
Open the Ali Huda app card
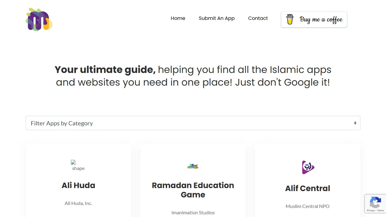click(x=78, y=185)
